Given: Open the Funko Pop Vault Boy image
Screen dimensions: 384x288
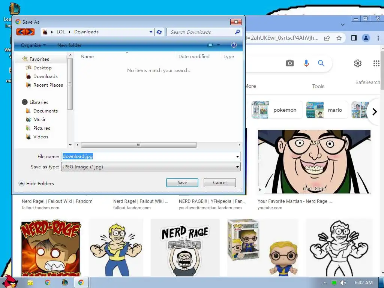Looking at the screenshot, I should click(x=263, y=248).
